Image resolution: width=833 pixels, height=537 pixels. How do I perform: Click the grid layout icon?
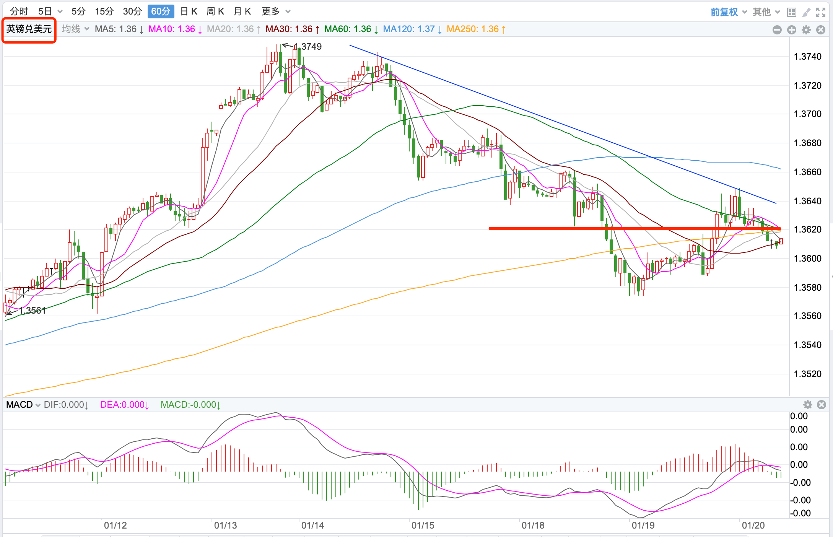792,12
